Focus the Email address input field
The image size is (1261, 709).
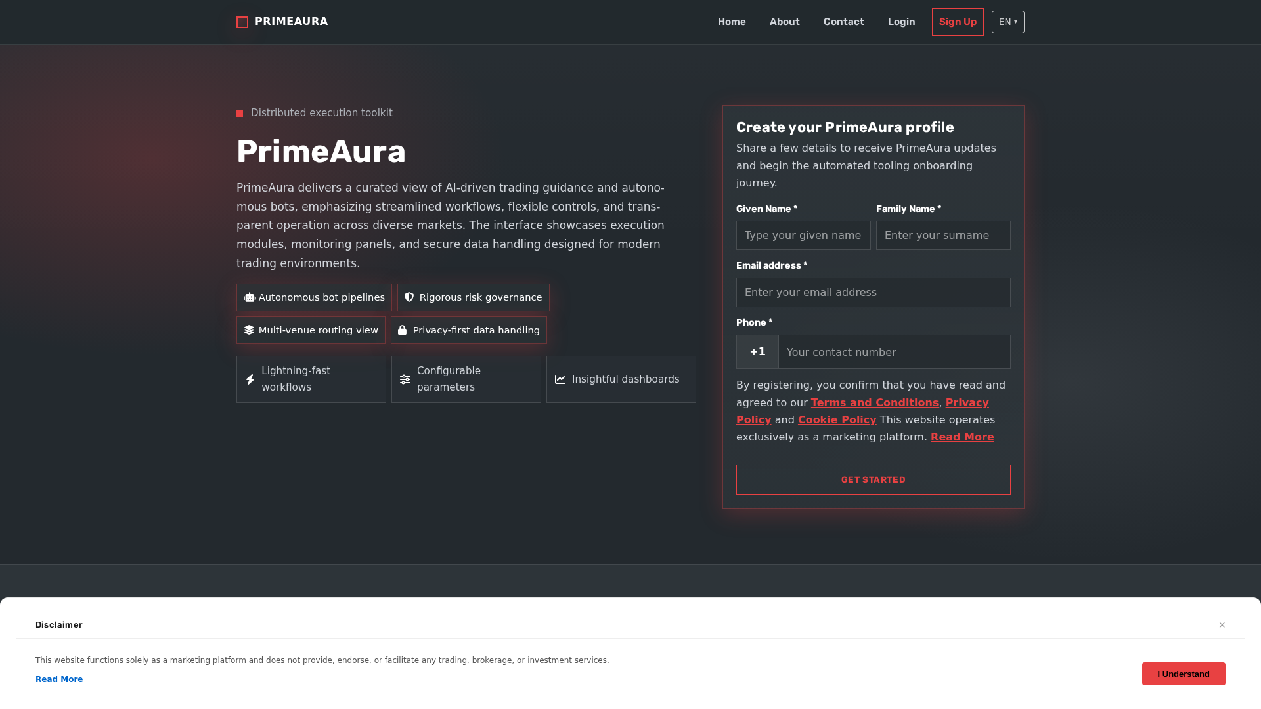(x=874, y=293)
